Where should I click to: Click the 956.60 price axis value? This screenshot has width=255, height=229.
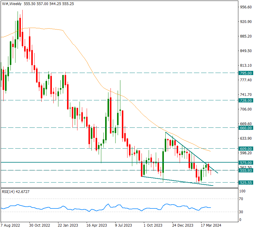[x=246, y=7]
